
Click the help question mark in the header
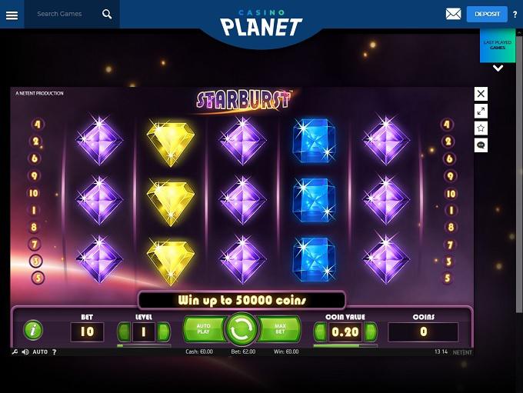tap(515, 15)
